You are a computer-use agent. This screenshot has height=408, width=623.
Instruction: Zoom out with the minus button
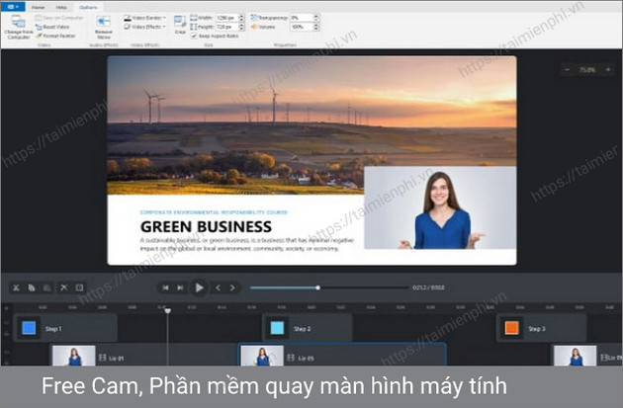coord(566,70)
